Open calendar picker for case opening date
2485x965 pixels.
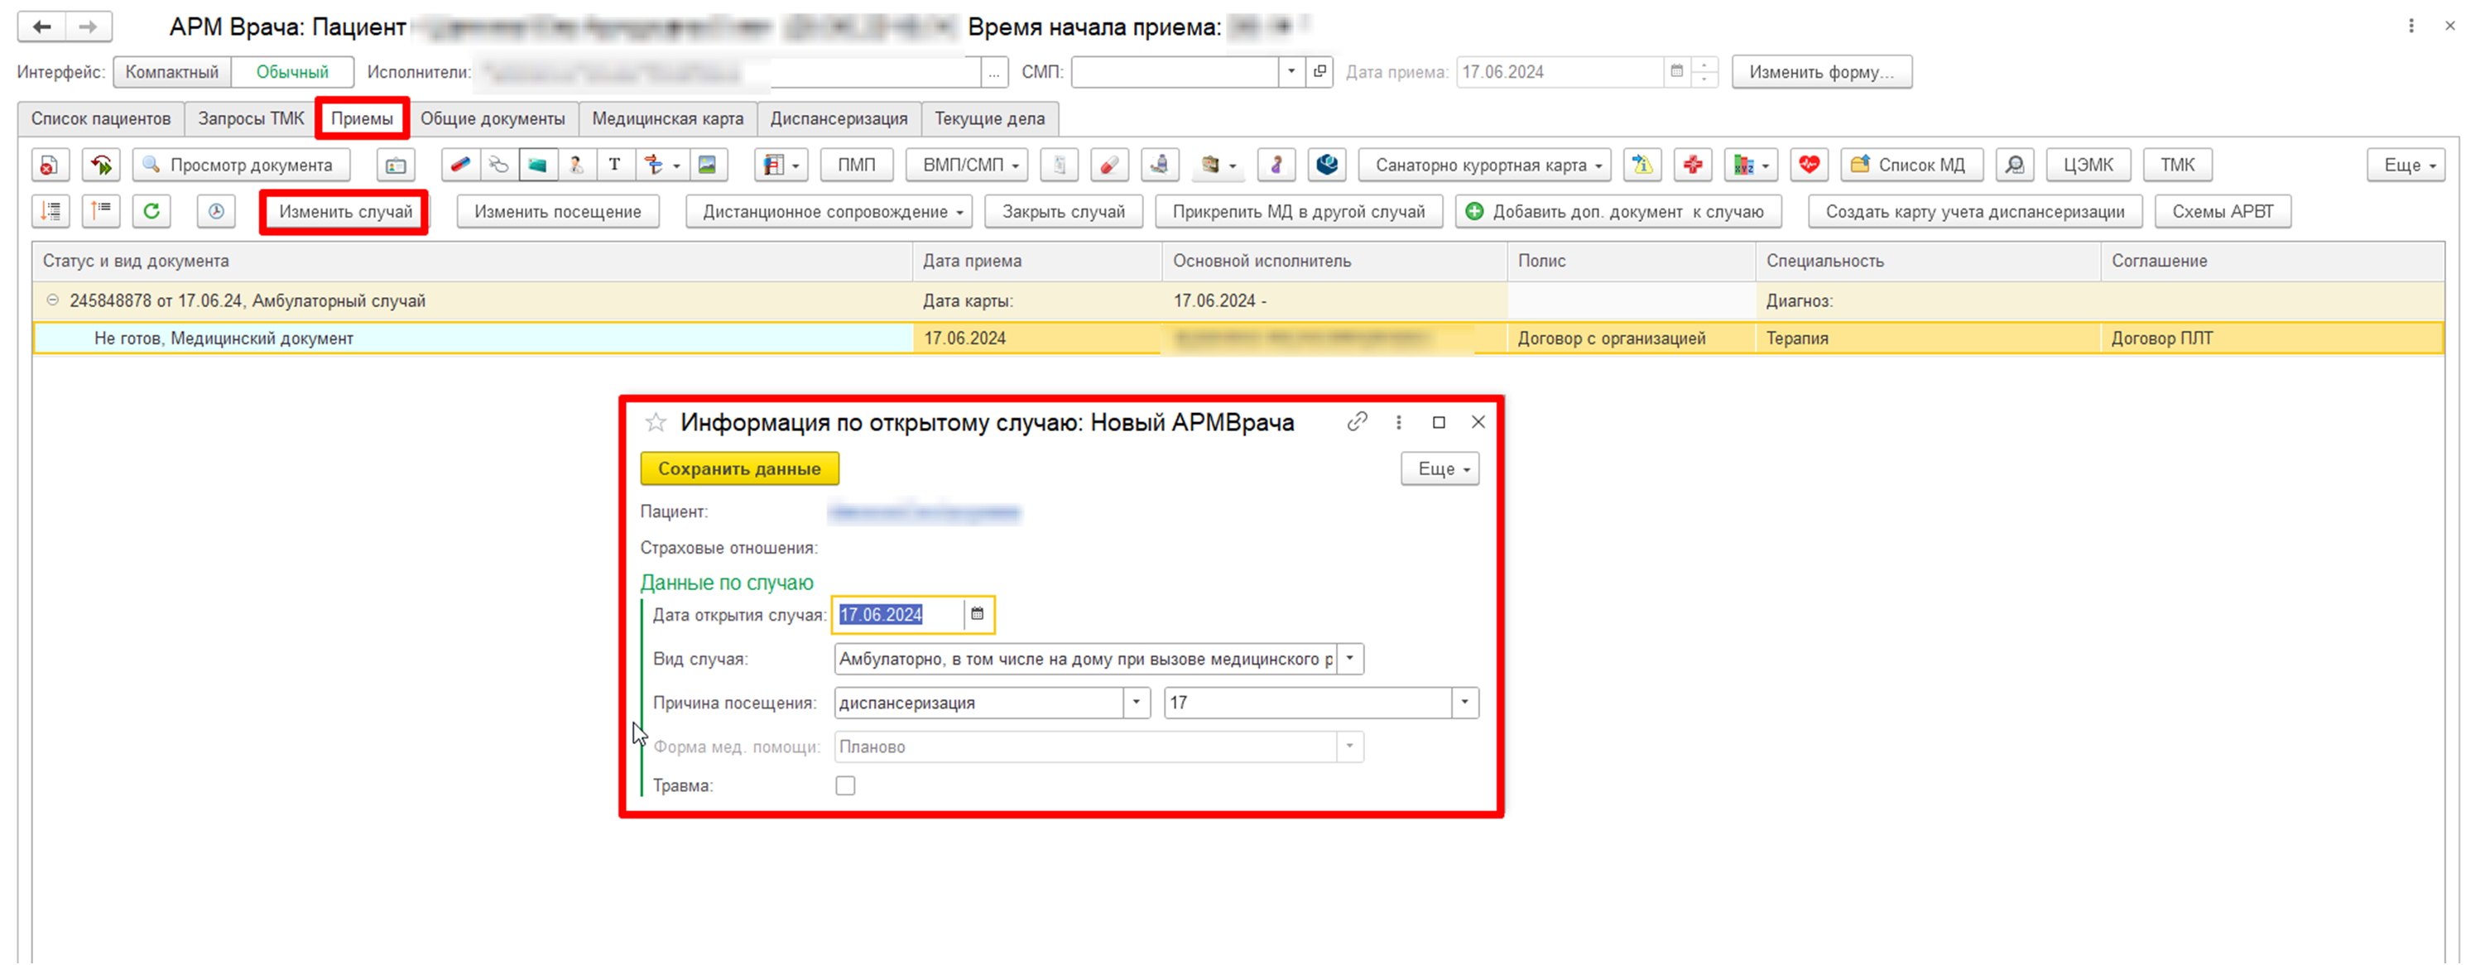click(978, 614)
